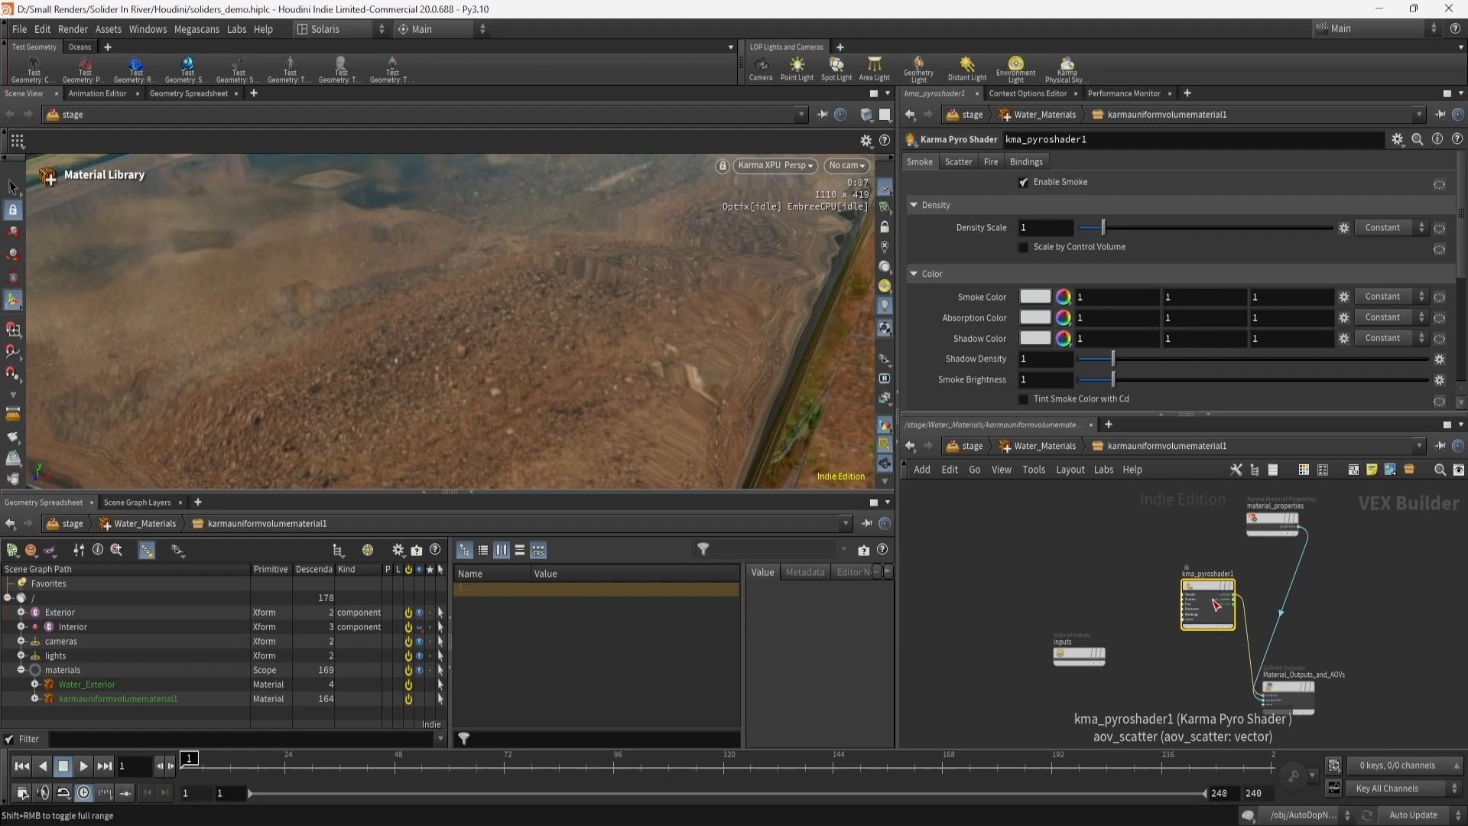The width and height of the screenshot is (1468, 826).
Task: Open No cam camera dropdown
Action: 846,165
